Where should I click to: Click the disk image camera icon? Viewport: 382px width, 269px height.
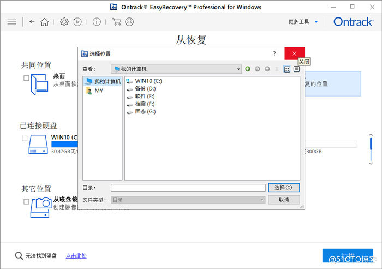coord(41,207)
